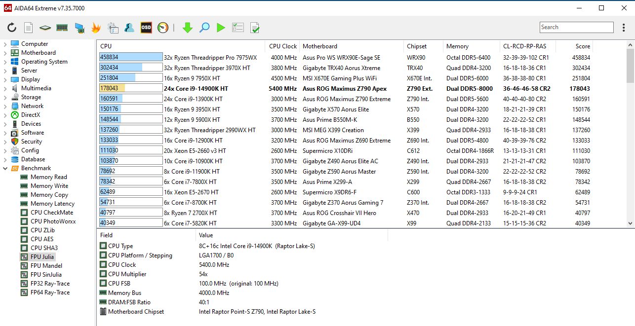Open the CPUID chip icon
635x326 pixels.
45,28
